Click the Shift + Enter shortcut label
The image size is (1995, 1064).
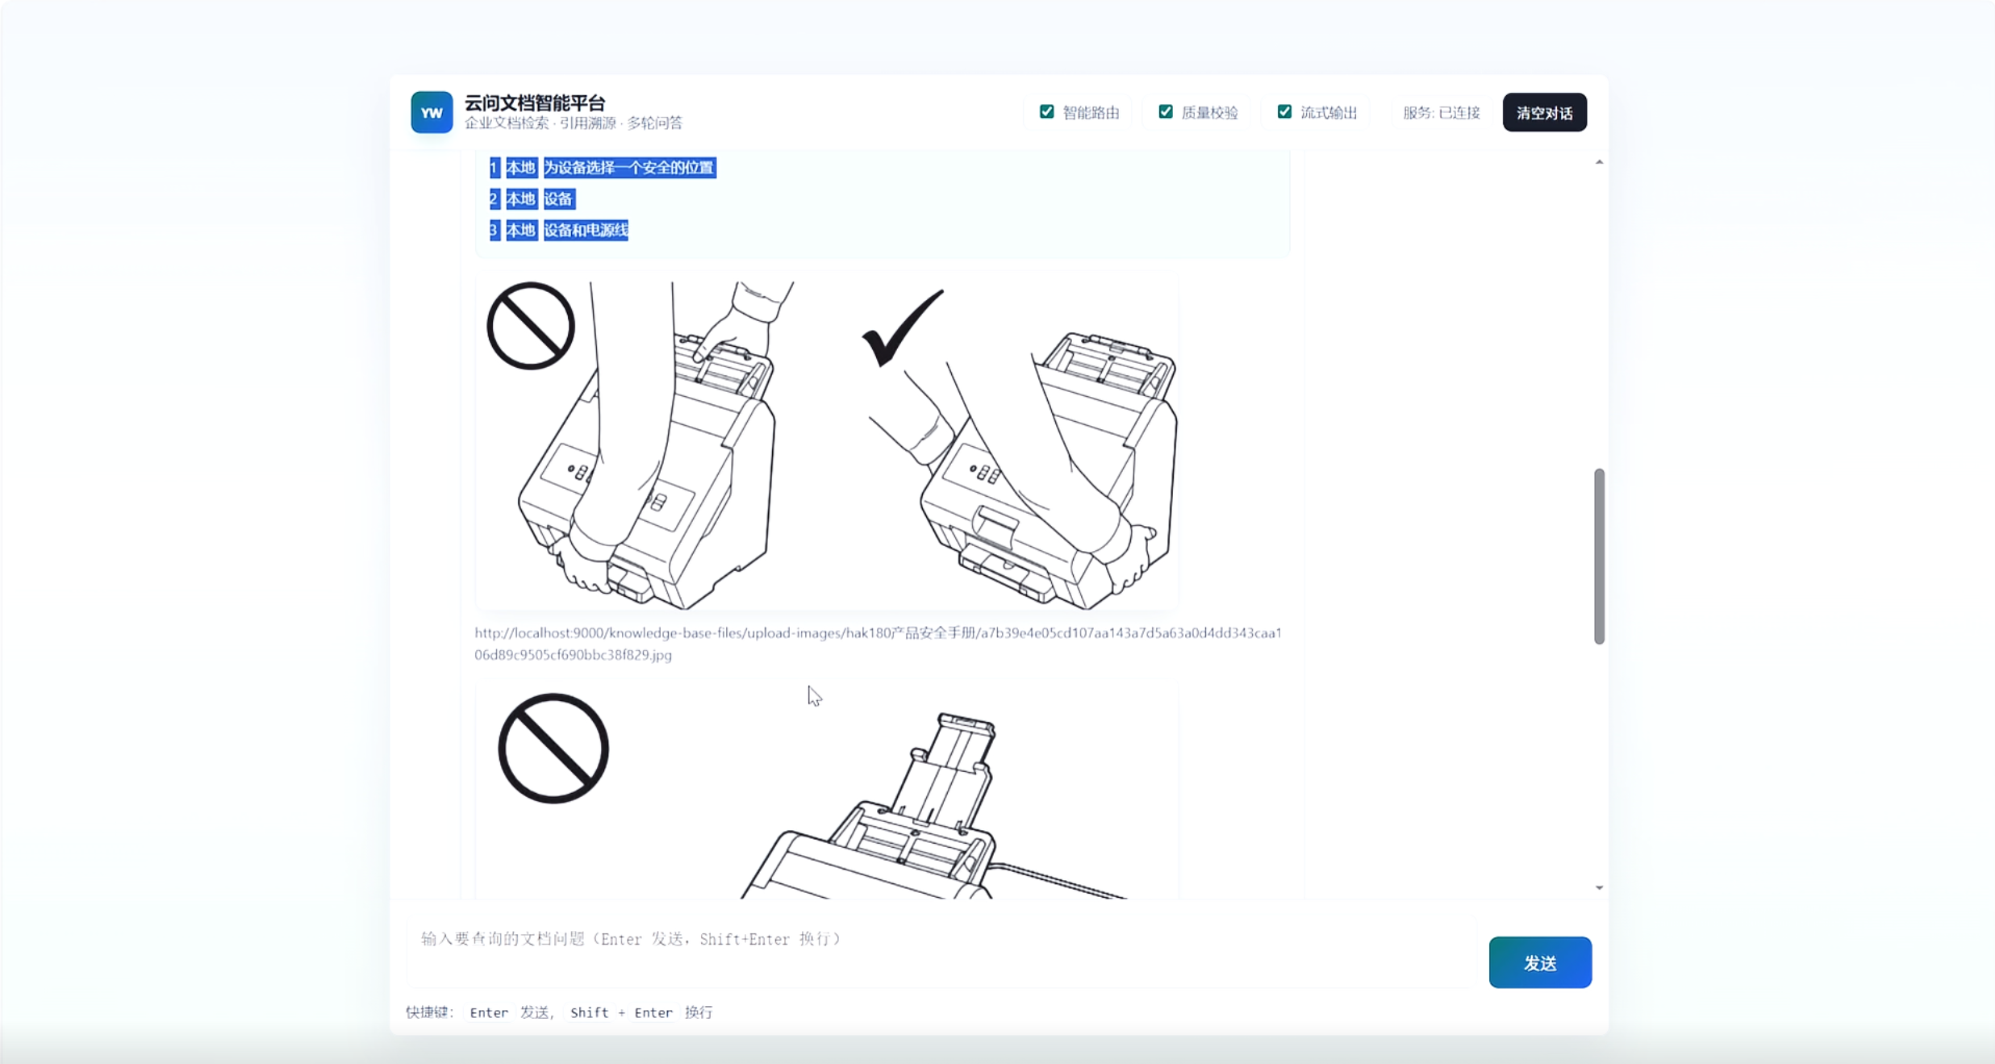[621, 1012]
